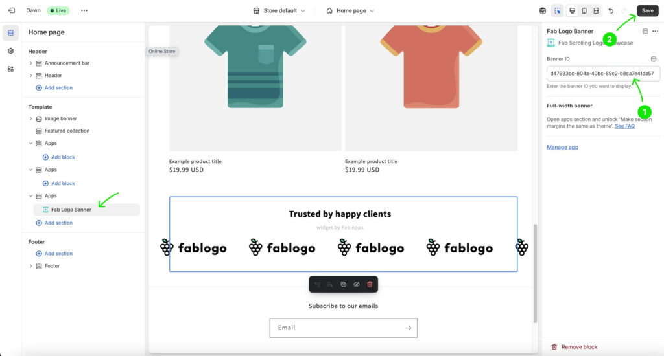Expand the Image banner section
664x356 pixels.
click(x=31, y=119)
